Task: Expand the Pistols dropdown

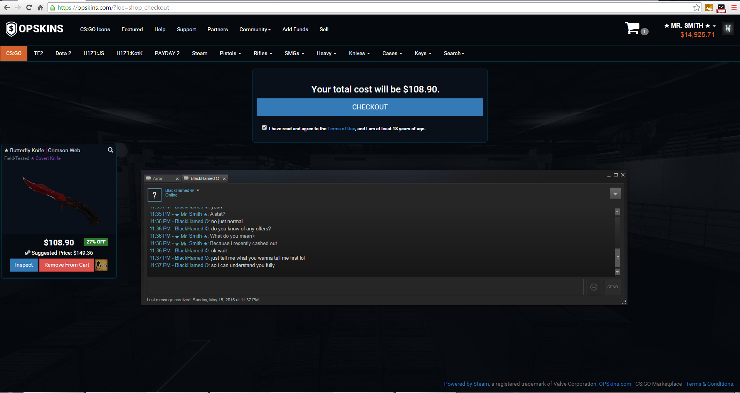Action: click(230, 53)
